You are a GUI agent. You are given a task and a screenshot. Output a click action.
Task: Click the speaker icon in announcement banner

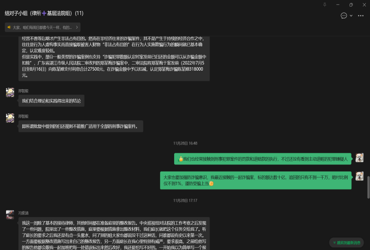pos(9,27)
